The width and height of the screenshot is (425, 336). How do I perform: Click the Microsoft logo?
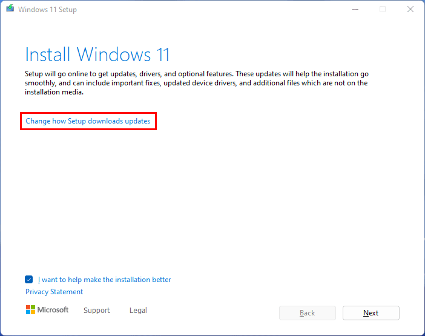tap(47, 310)
